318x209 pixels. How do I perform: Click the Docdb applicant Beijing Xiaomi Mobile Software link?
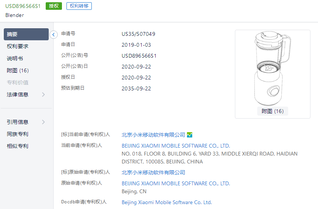167,202
